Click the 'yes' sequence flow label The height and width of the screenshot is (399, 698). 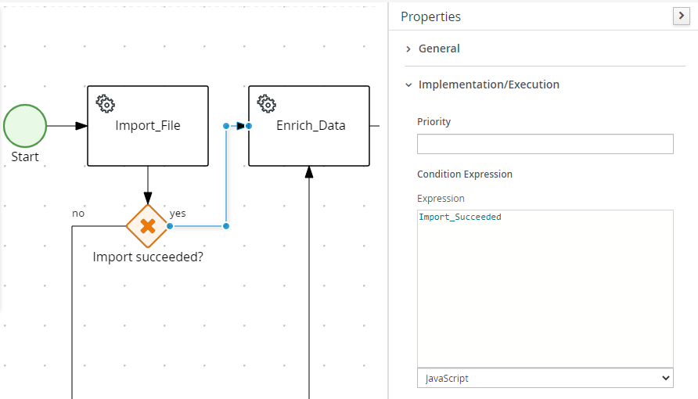178,214
